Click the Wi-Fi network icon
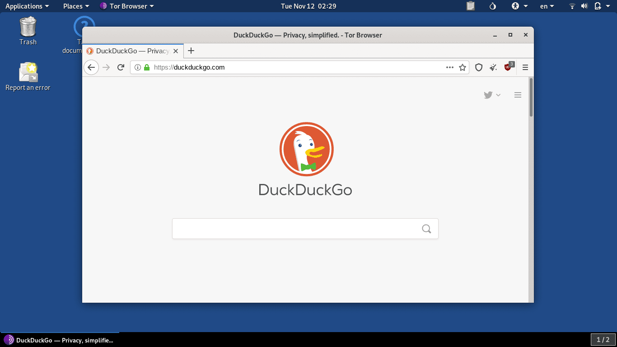Image resolution: width=617 pixels, height=347 pixels. click(572, 6)
